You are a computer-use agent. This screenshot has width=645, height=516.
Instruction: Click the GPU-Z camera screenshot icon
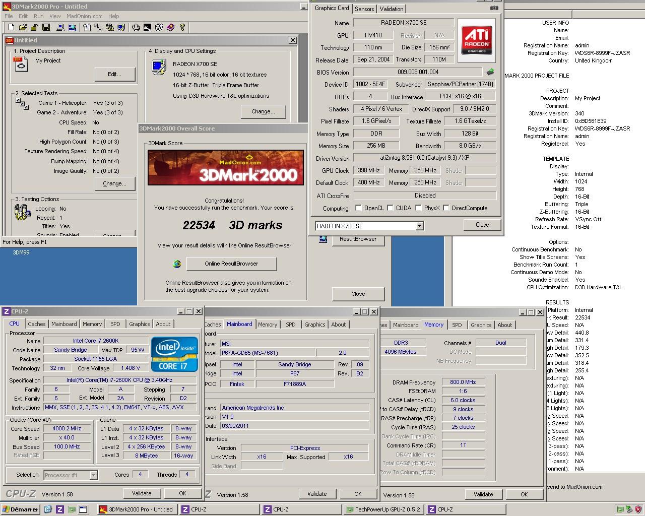pyautogui.click(x=494, y=8)
